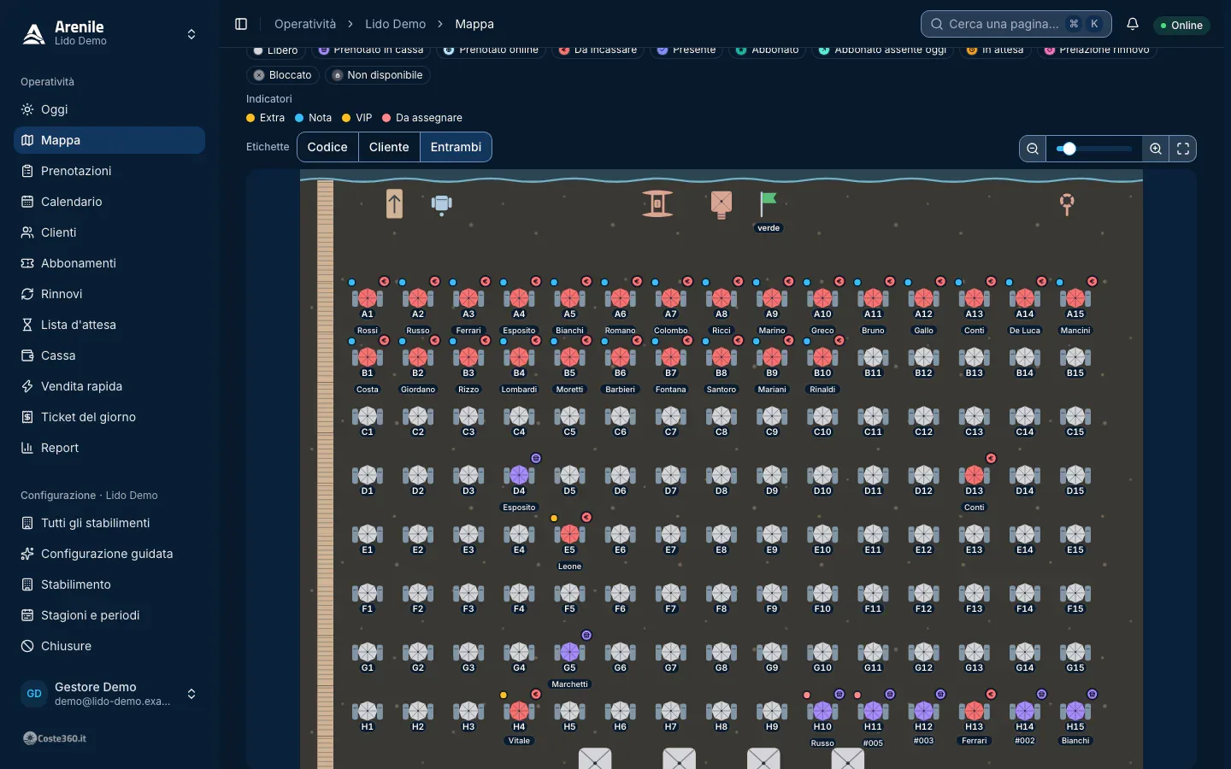Select umbrella G5 Marchetti
The image size is (1231, 769).
coord(569,653)
